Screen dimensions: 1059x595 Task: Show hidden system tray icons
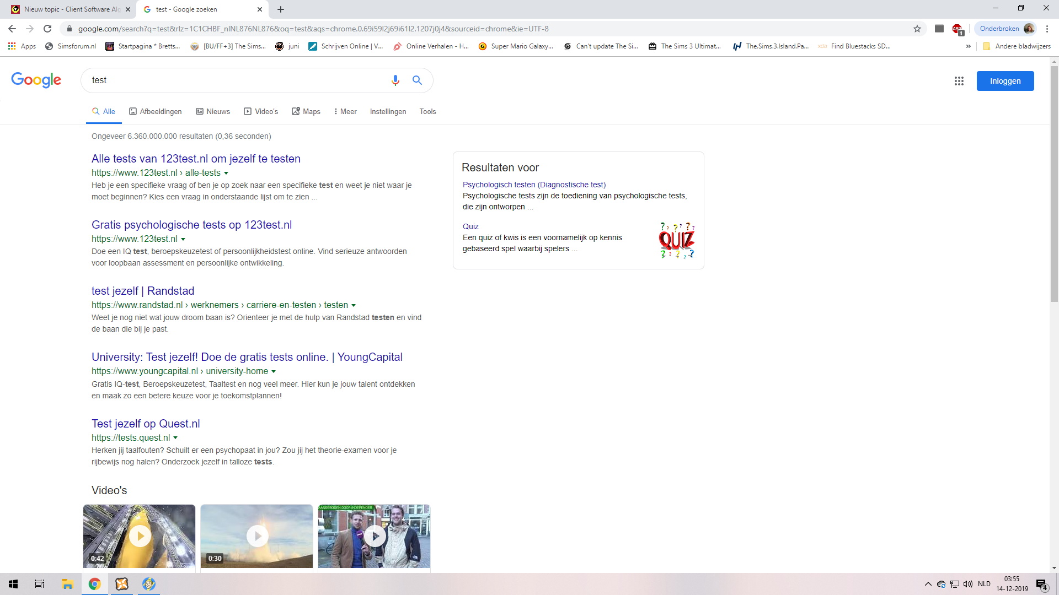(928, 584)
